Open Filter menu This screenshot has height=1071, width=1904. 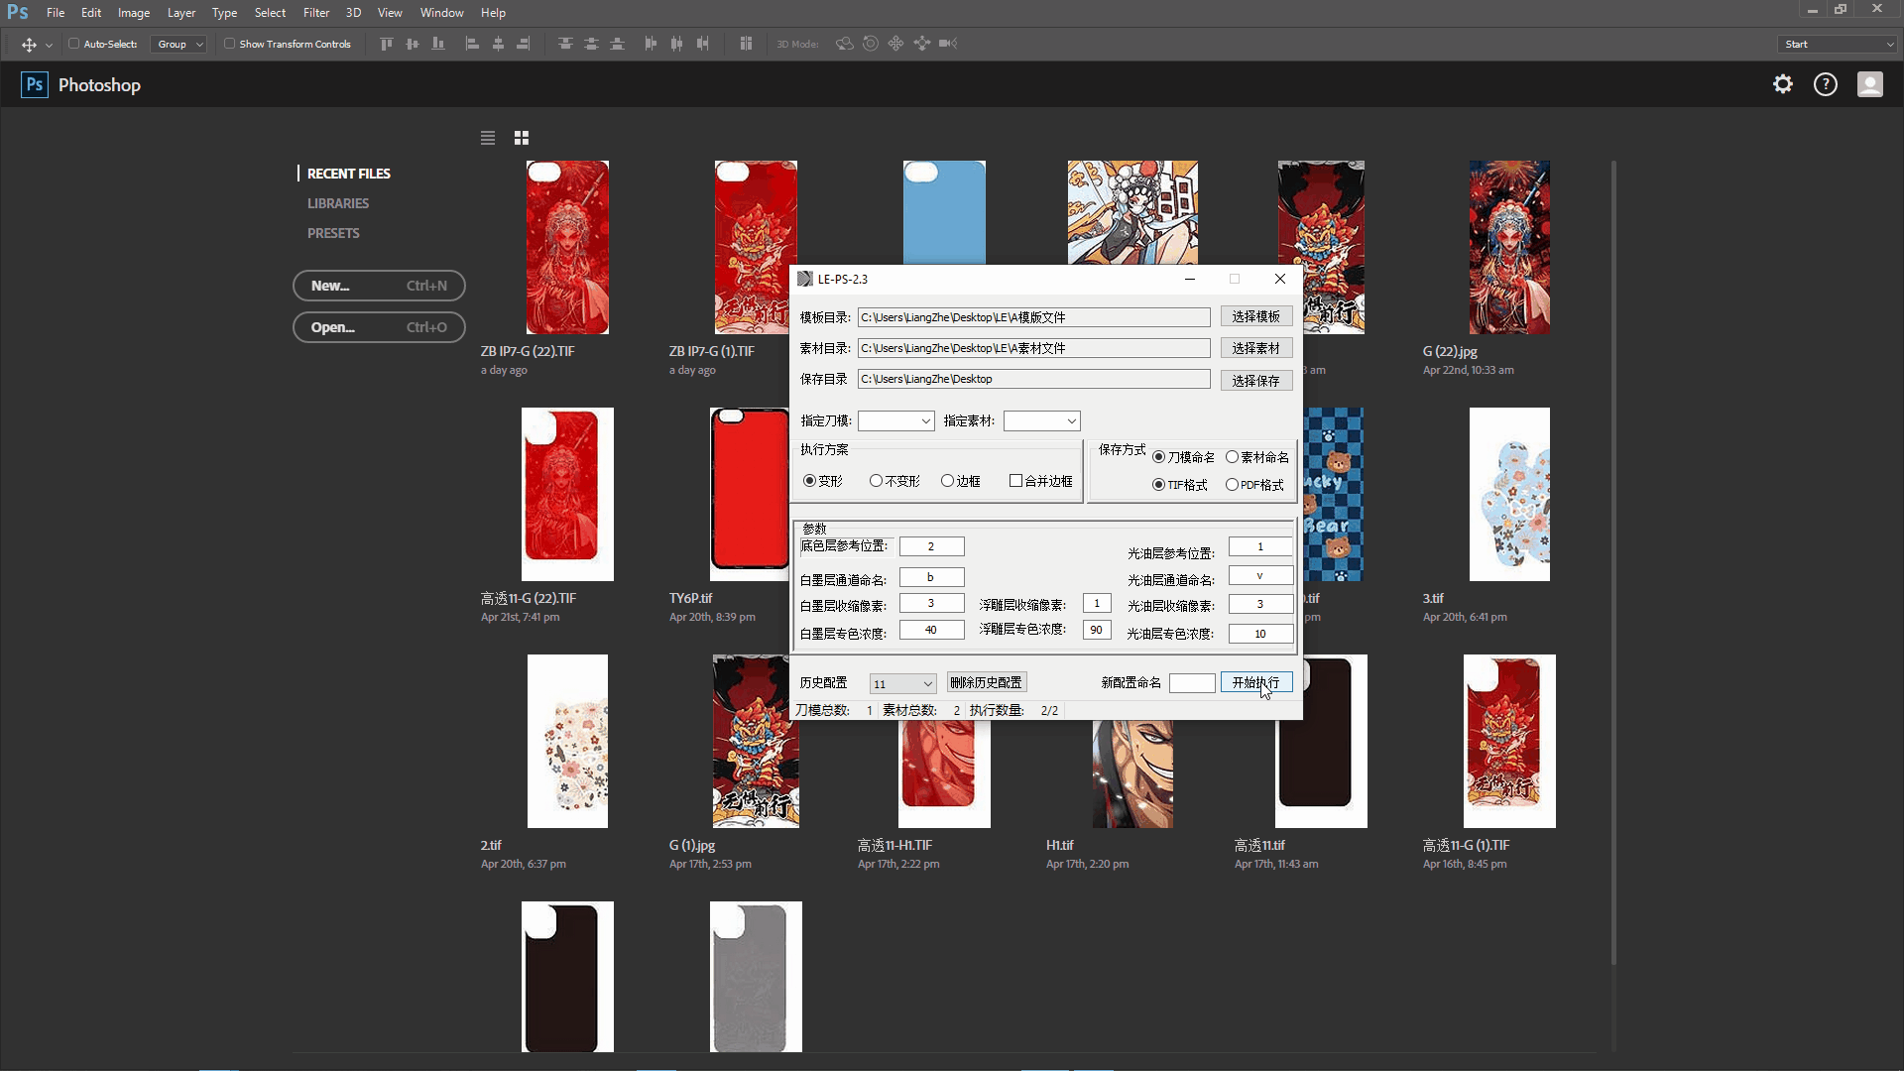(313, 12)
